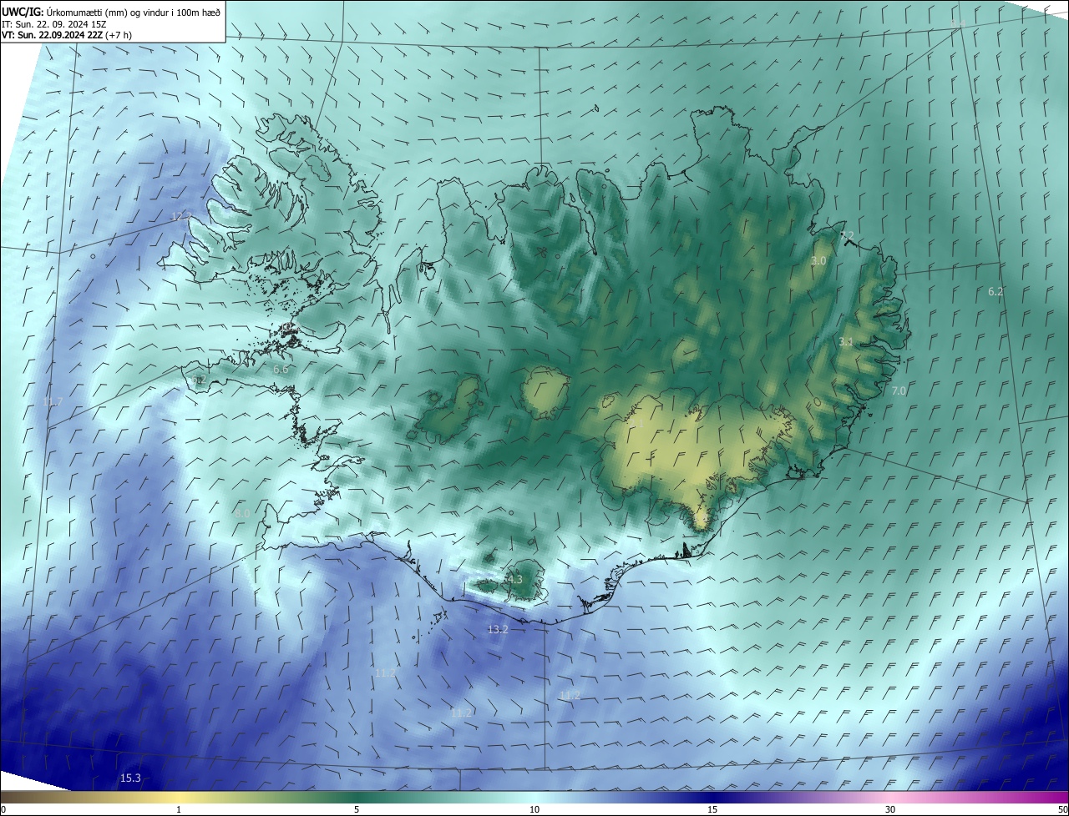
Task: Click the 7.0 value label off the east coast
Action: (x=899, y=390)
